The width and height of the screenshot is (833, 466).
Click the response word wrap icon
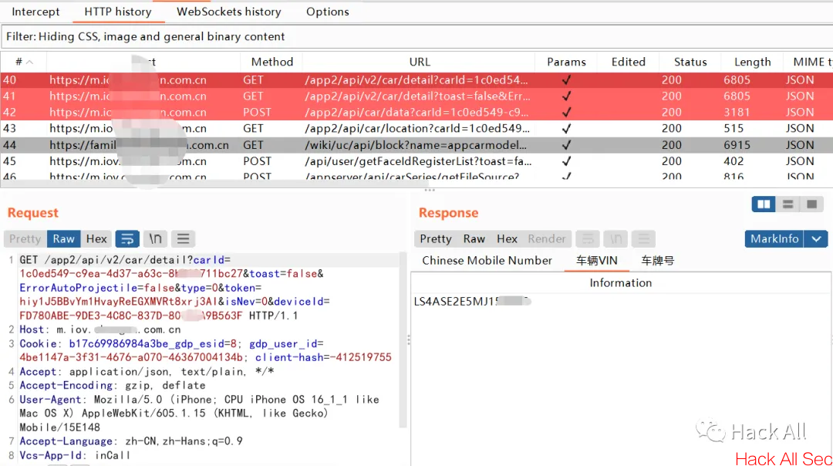[x=588, y=239]
